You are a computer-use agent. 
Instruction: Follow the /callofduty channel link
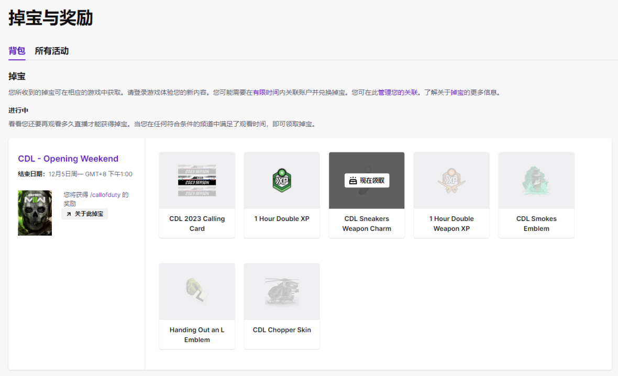click(x=105, y=195)
